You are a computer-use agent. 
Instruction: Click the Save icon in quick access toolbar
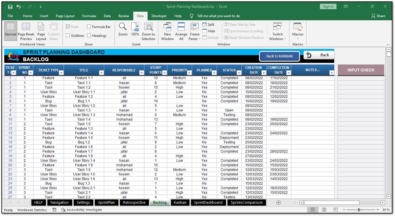point(10,7)
